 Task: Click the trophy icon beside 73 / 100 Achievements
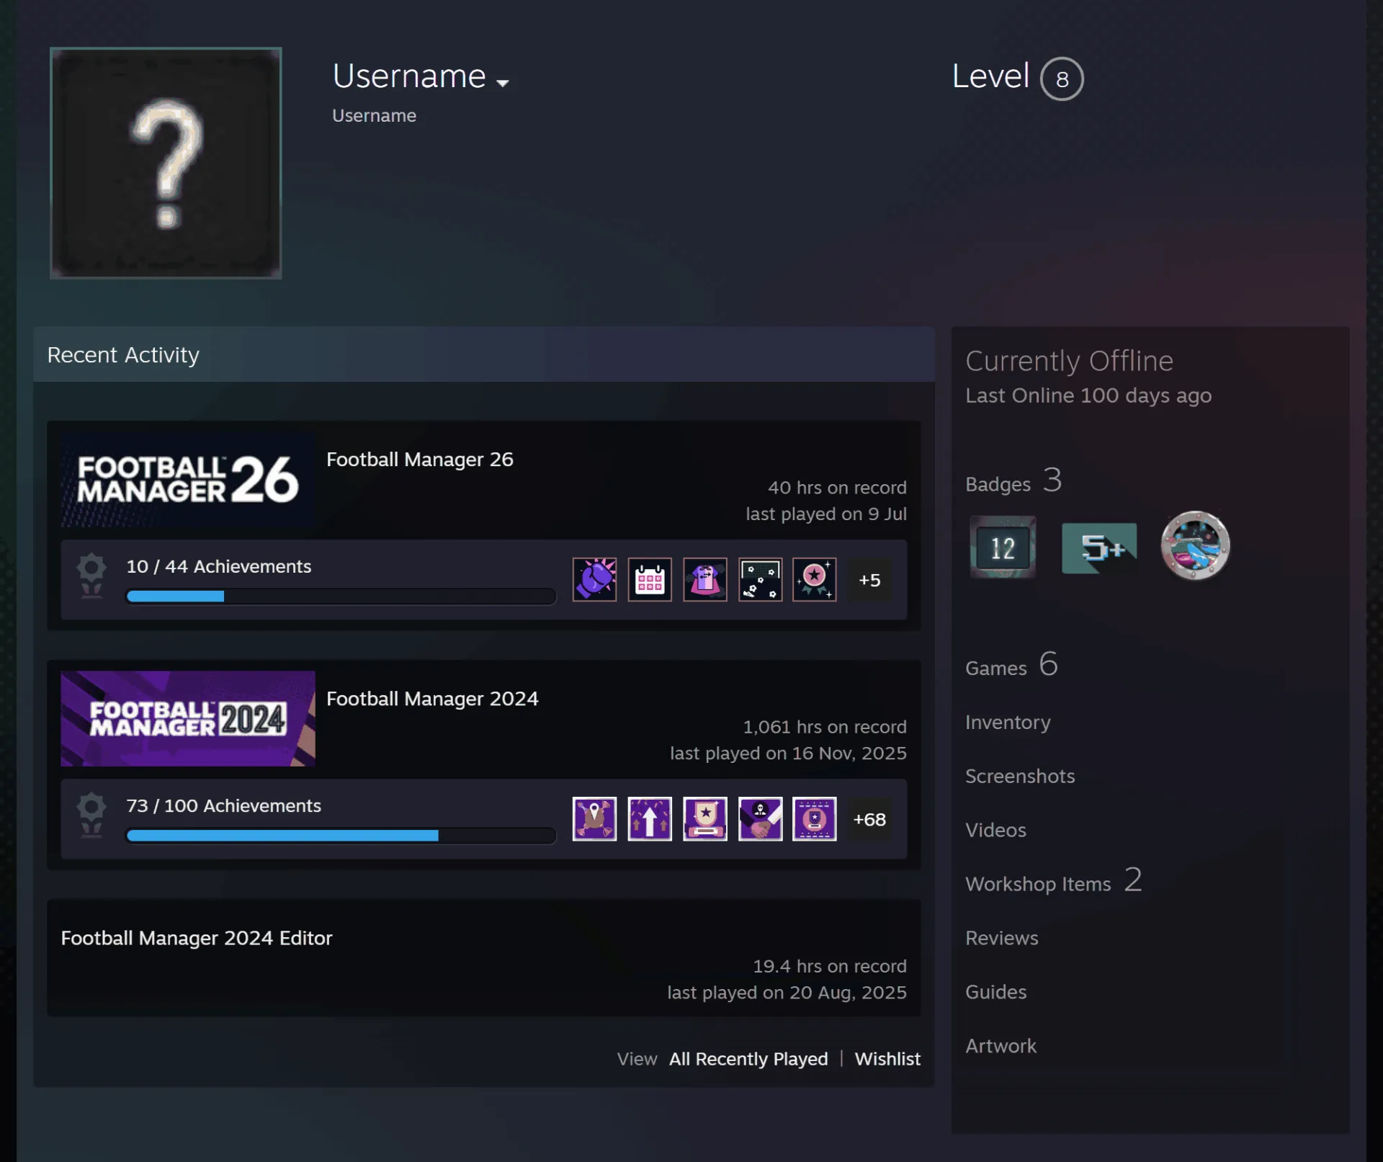pos(91,815)
